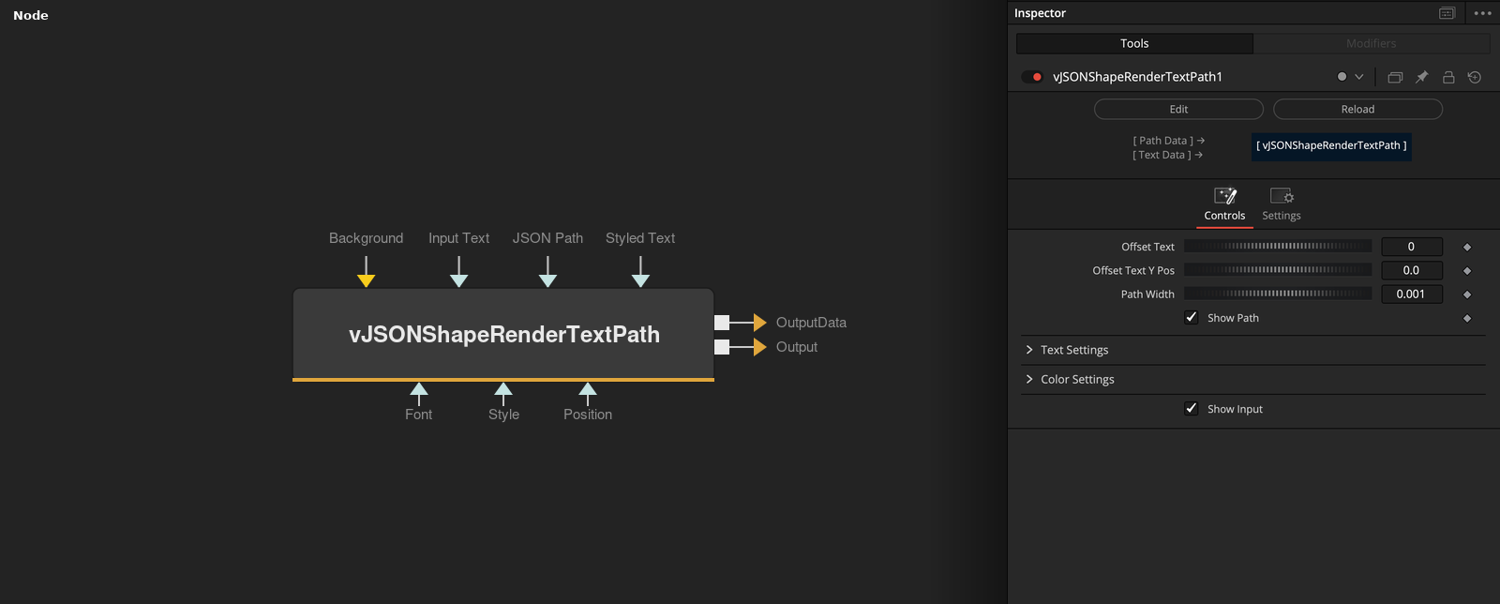Click the Offset Text value field
The image size is (1500, 604).
click(1412, 247)
